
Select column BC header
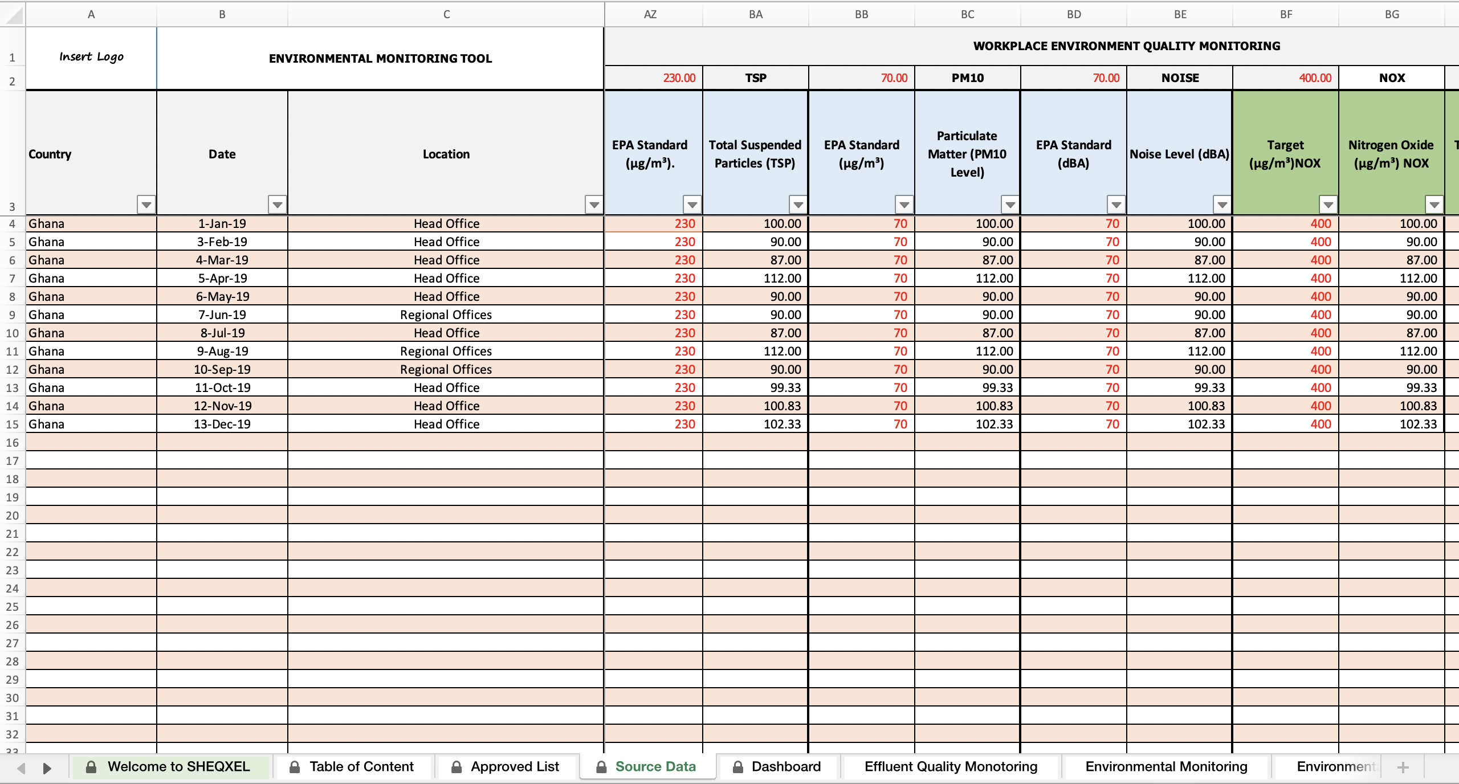(x=968, y=14)
